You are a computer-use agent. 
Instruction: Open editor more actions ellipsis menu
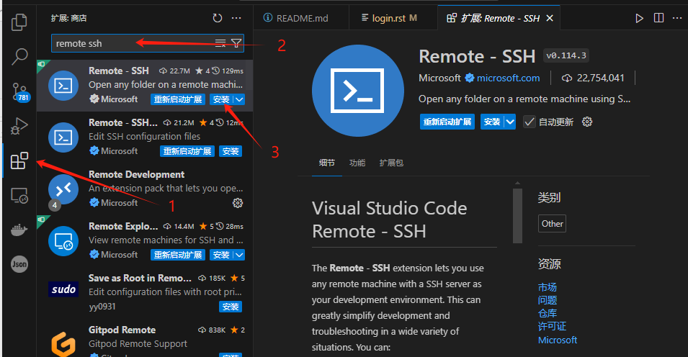pos(677,18)
